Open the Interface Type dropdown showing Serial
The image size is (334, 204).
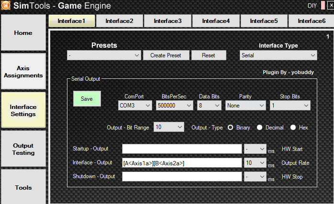pyautogui.click(x=278, y=55)
